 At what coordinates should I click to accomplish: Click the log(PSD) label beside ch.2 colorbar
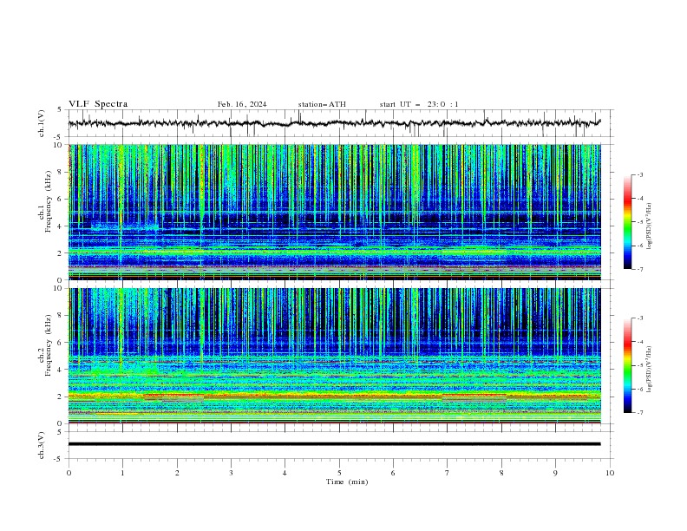(649, 370)
